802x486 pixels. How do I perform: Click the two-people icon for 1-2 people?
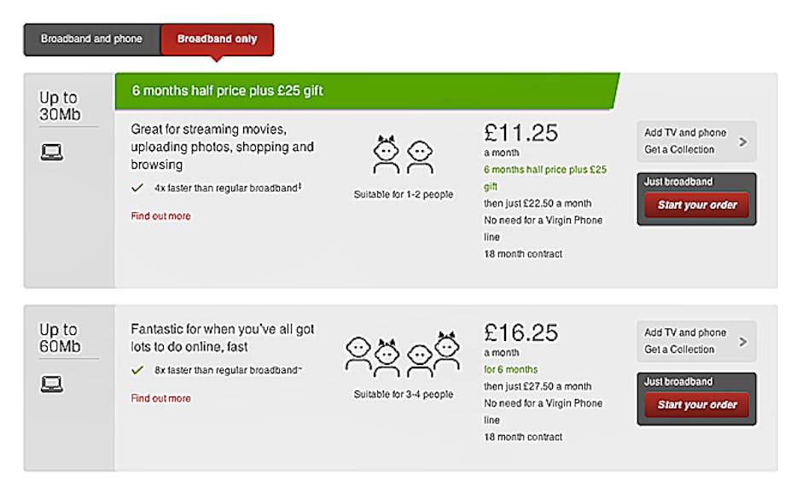(403, 156)
